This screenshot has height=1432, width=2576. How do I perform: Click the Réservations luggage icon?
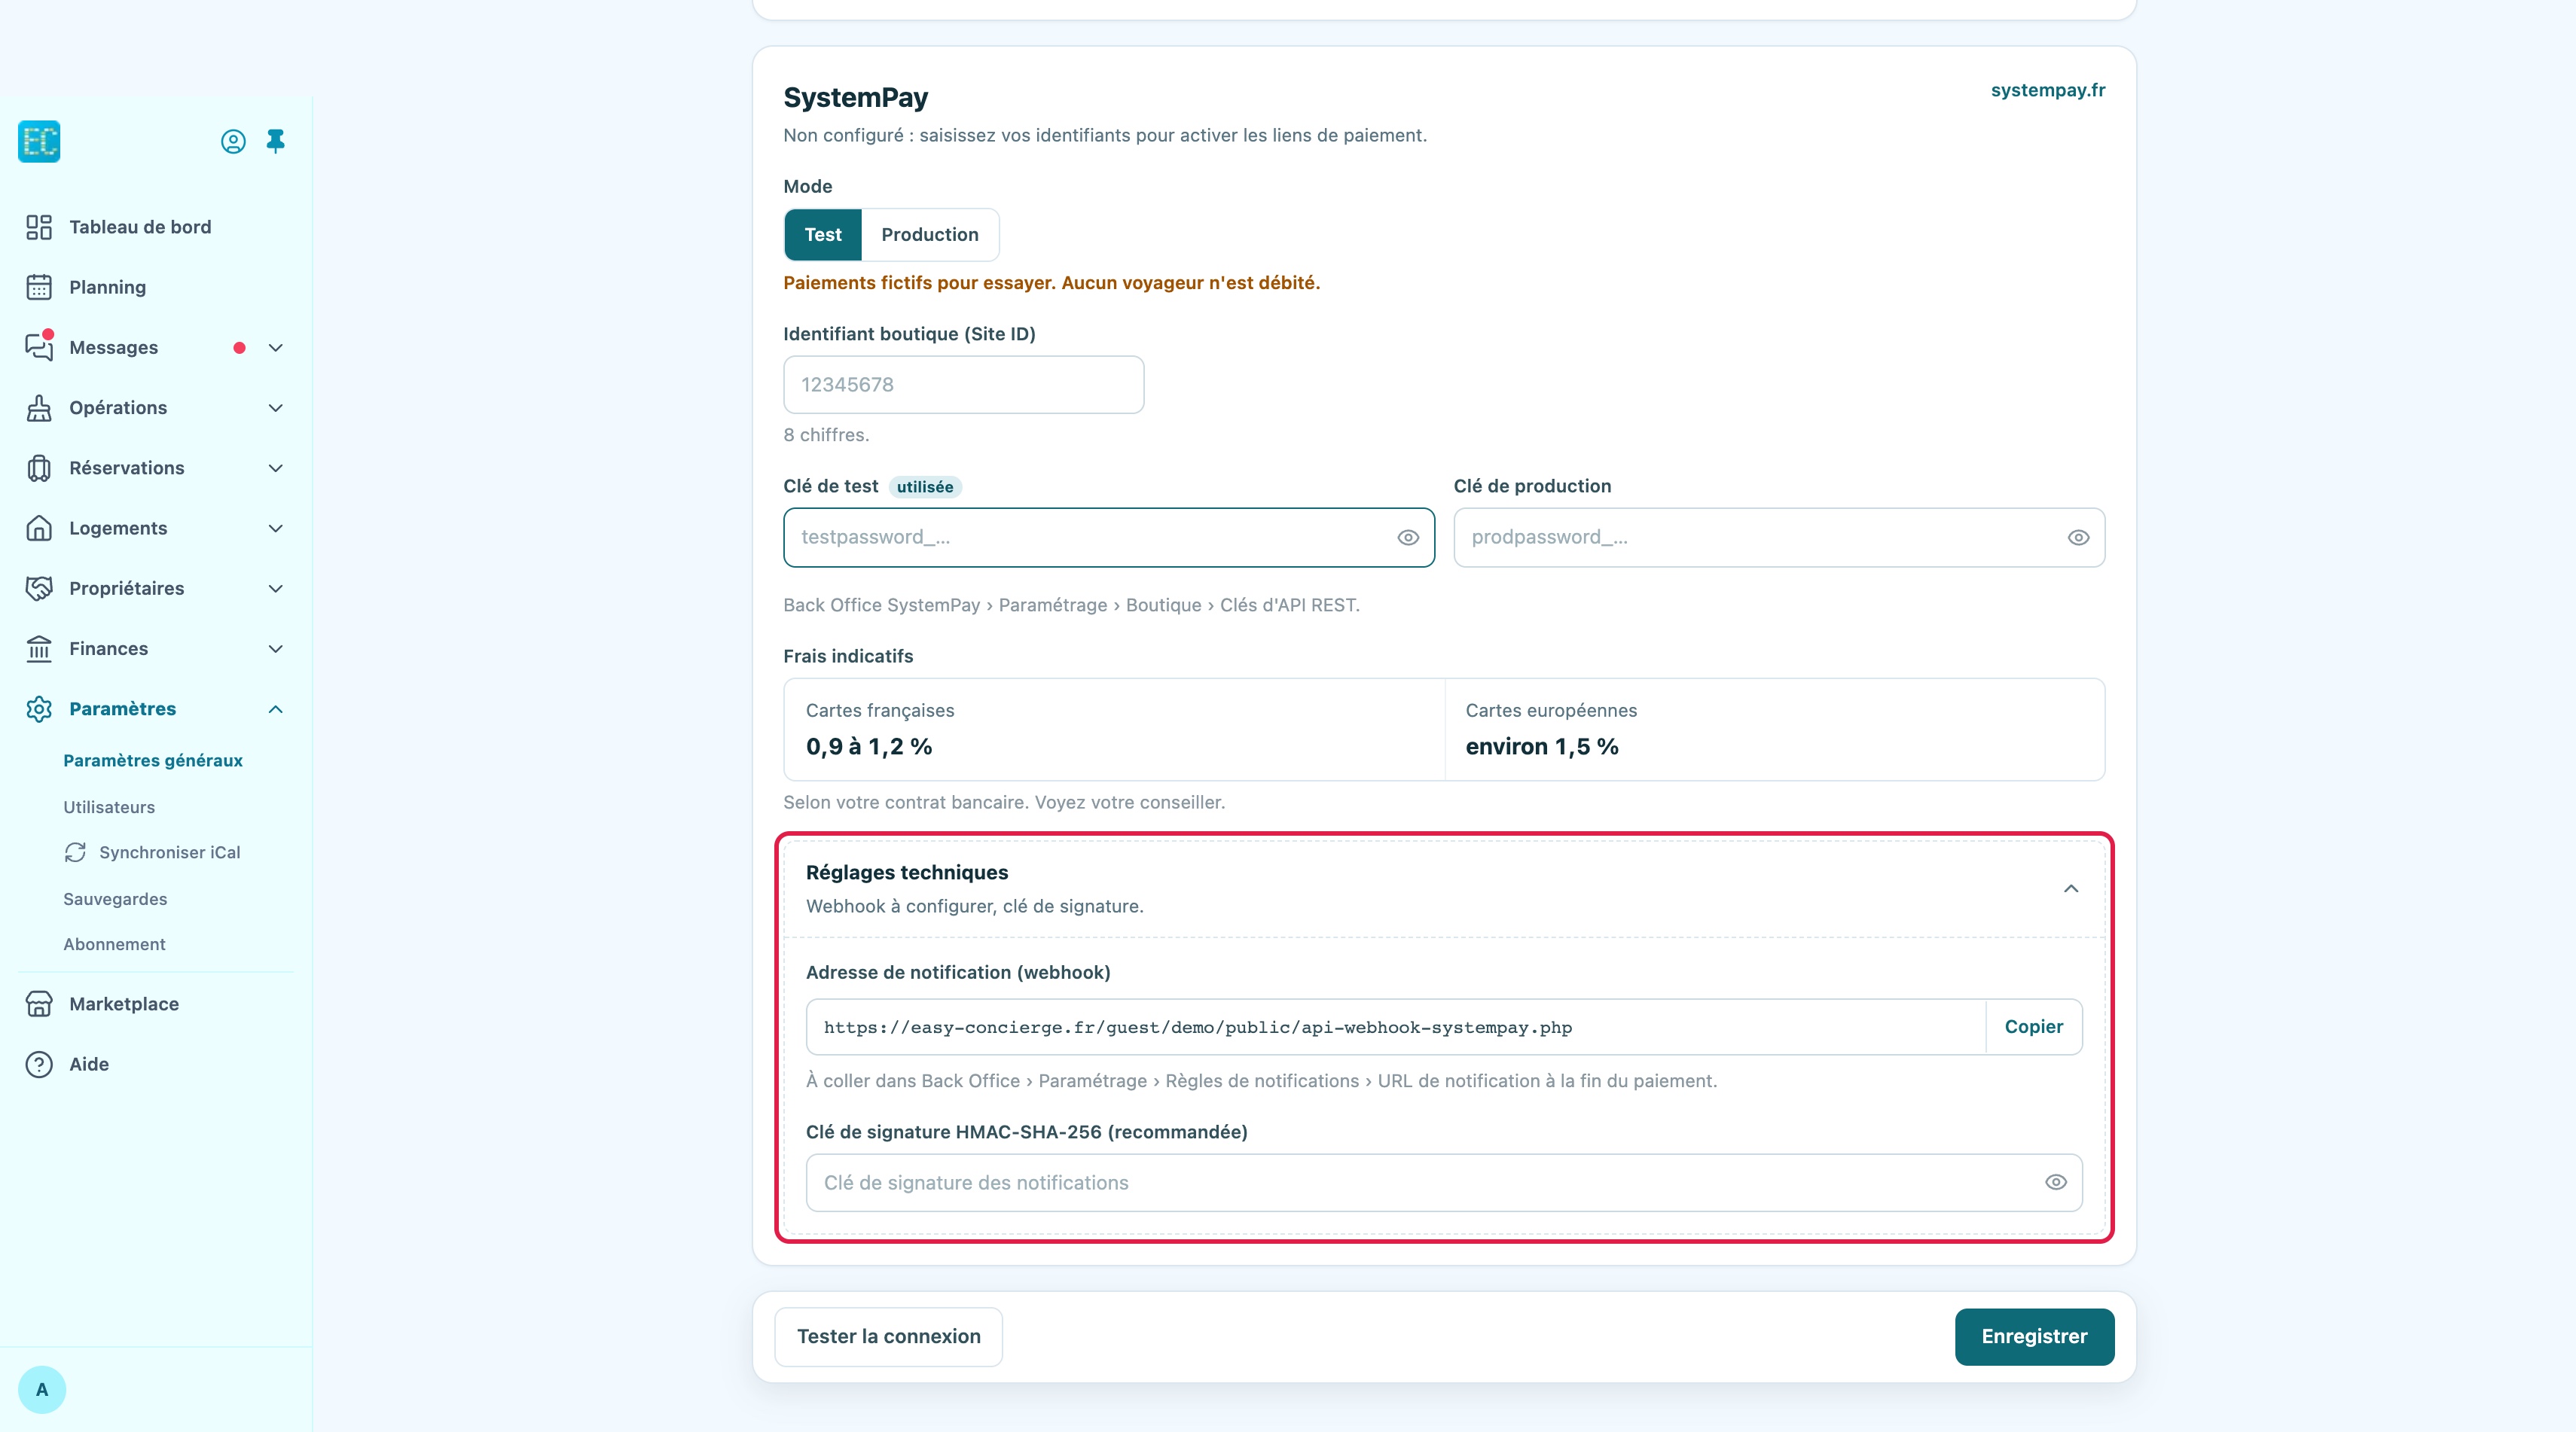39,468
